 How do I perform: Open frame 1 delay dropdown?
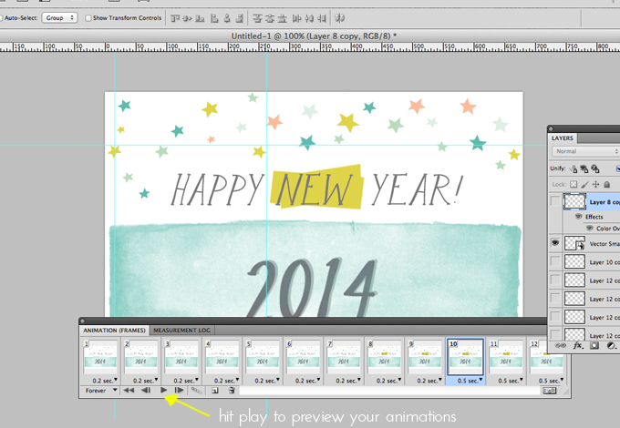(105, 381)
